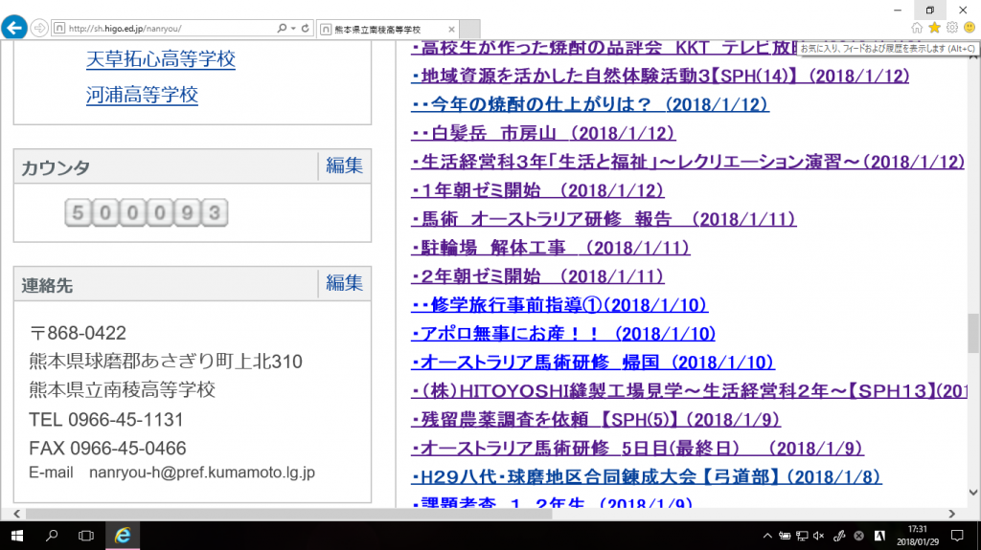Click the muted volume icon in system tray
This screenshot has height=550, width=981.
818,535
